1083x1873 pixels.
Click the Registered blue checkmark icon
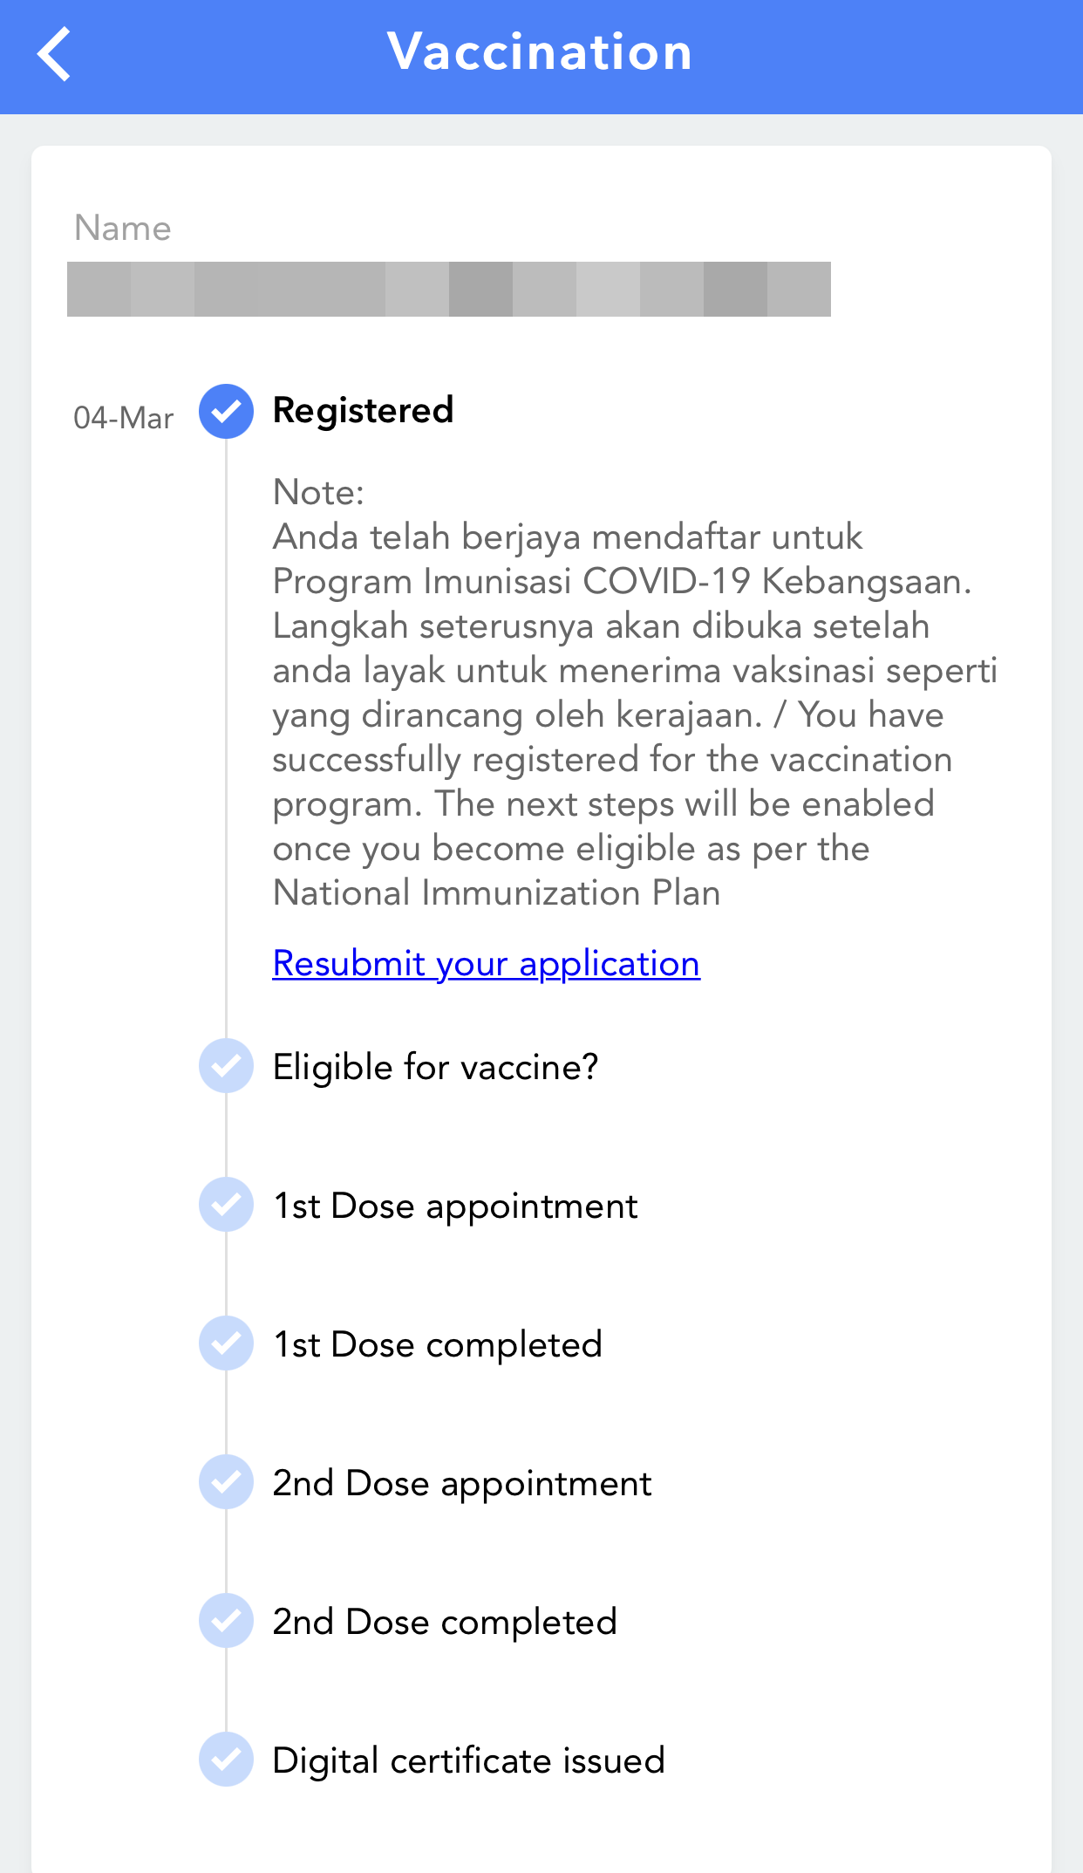tap(226, 411)
